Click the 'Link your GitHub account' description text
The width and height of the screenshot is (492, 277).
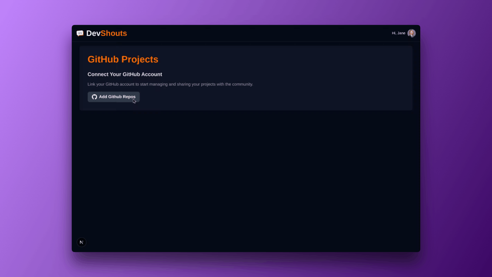170,84
